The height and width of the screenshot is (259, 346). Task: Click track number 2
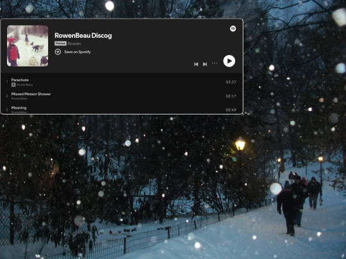click(x=7, y=96)
